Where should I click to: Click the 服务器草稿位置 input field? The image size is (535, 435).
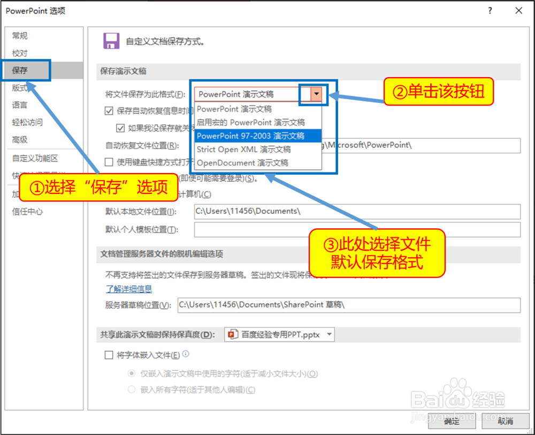349,305
